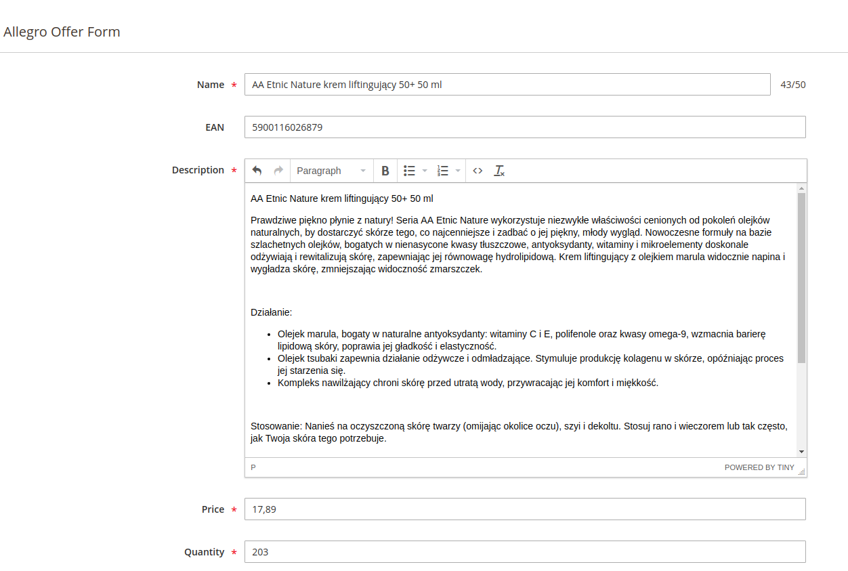Open the source code view
Image resolution: width=848 pixels, height=571 pixels.
tap(478, 171)
